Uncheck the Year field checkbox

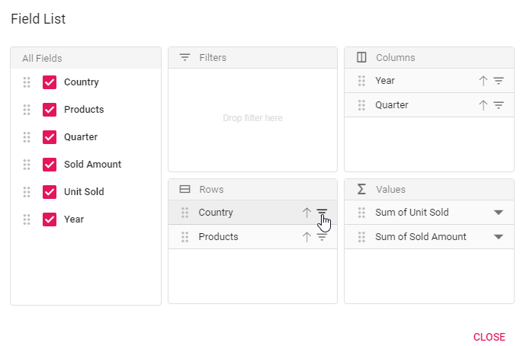[x=50, y=219]
